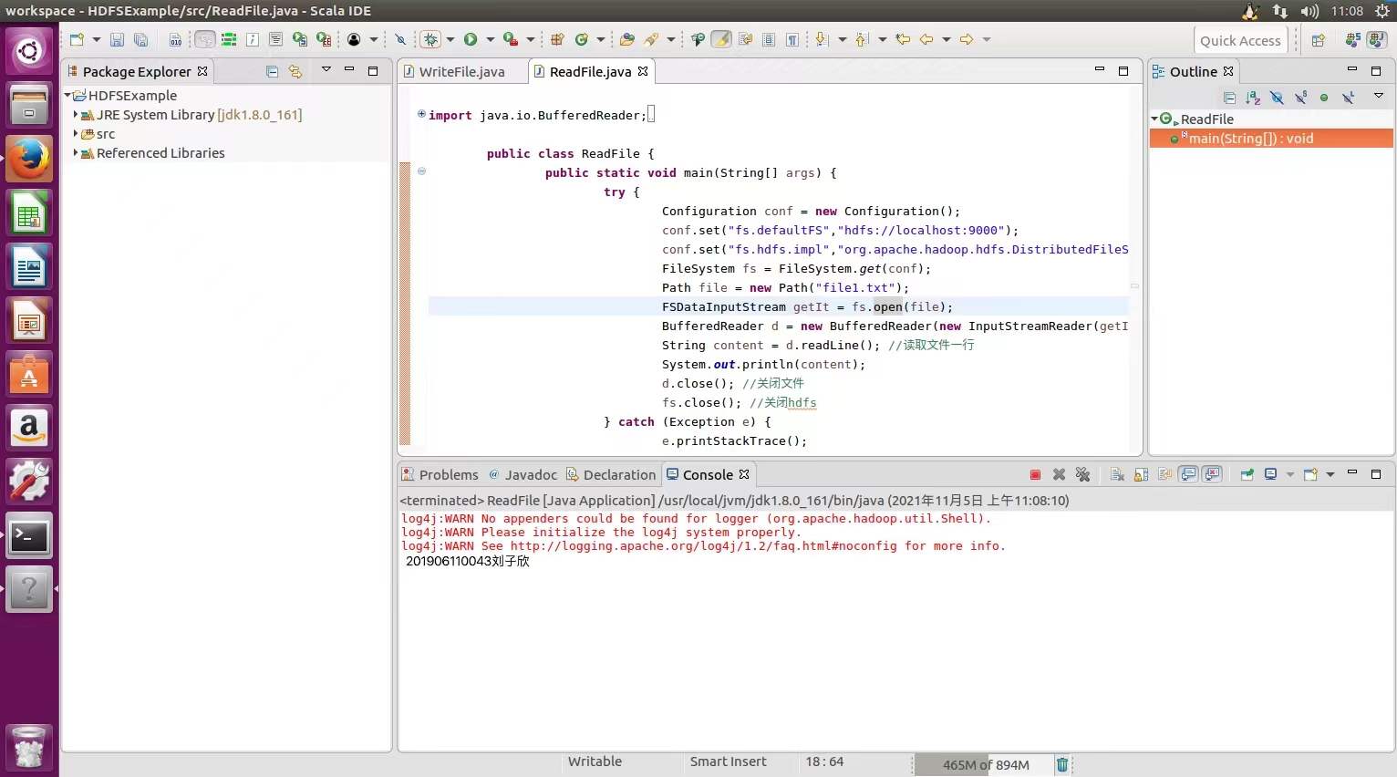Viewport: 1397px width, 777px height.
Task: Switch to the WriteFile.java editor tab
Action: pyautogui.click(x=461, y=72)
